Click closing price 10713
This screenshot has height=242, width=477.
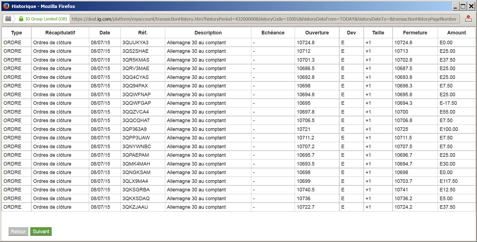click(x=401, y=51)
